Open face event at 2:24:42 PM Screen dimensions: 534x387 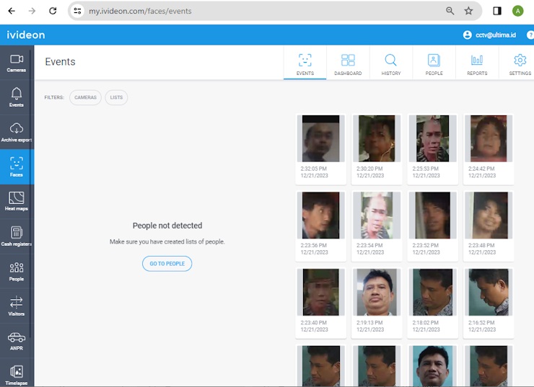(x=489, y=149)
